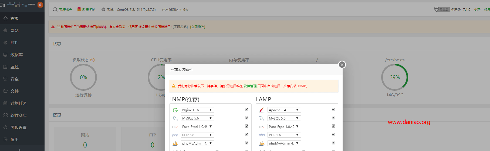The image size is (490, 151).
Task: Click the user icon beside 宝塔账户
Action: pos(55,9)
